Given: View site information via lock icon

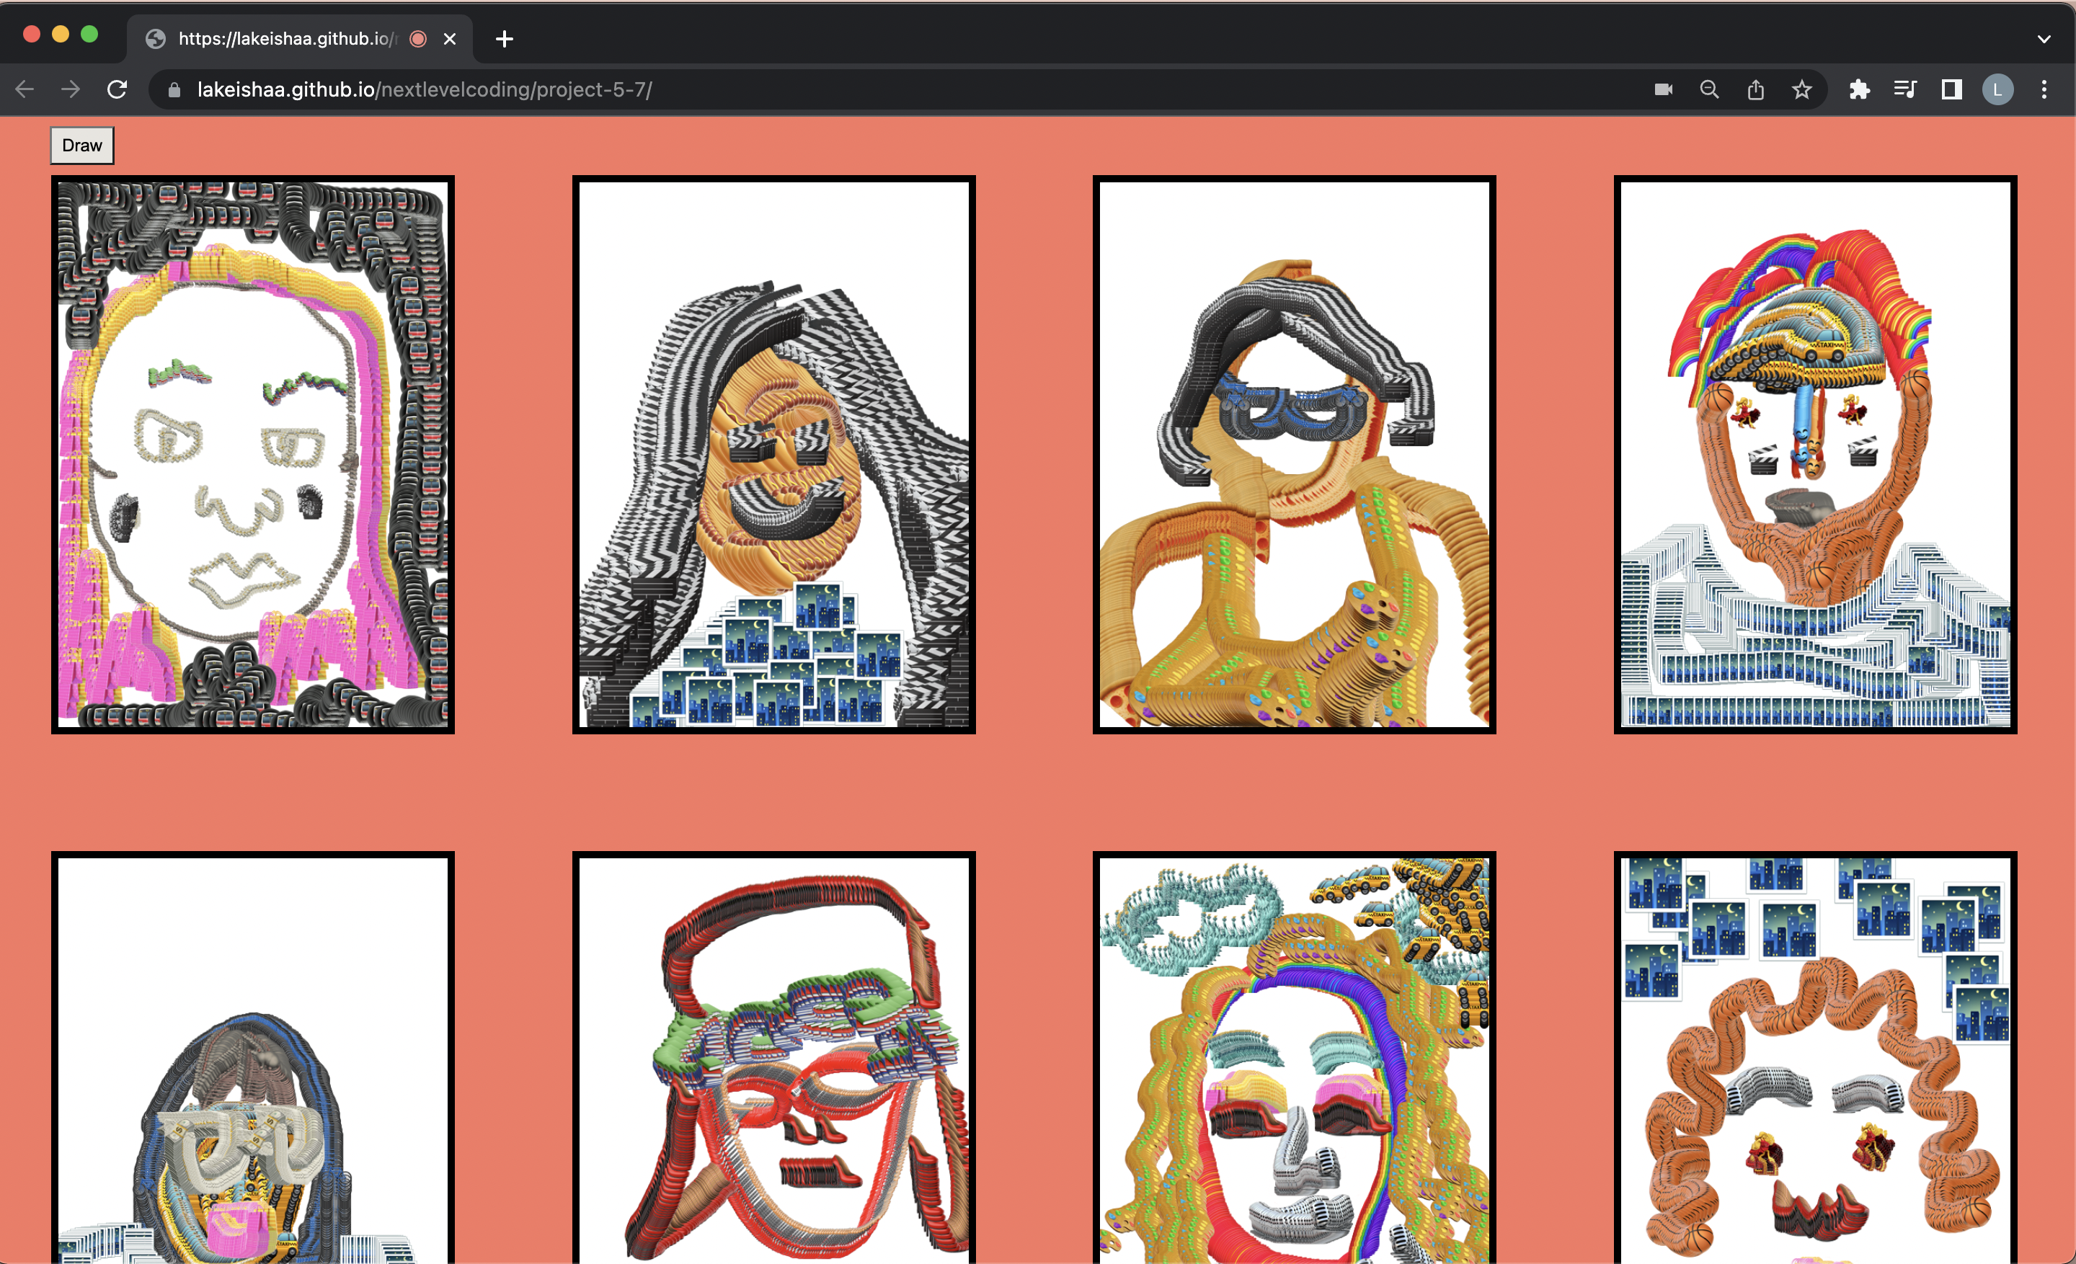Looking at the screenshot, I should pyautogui.click(x=174, y=90).
